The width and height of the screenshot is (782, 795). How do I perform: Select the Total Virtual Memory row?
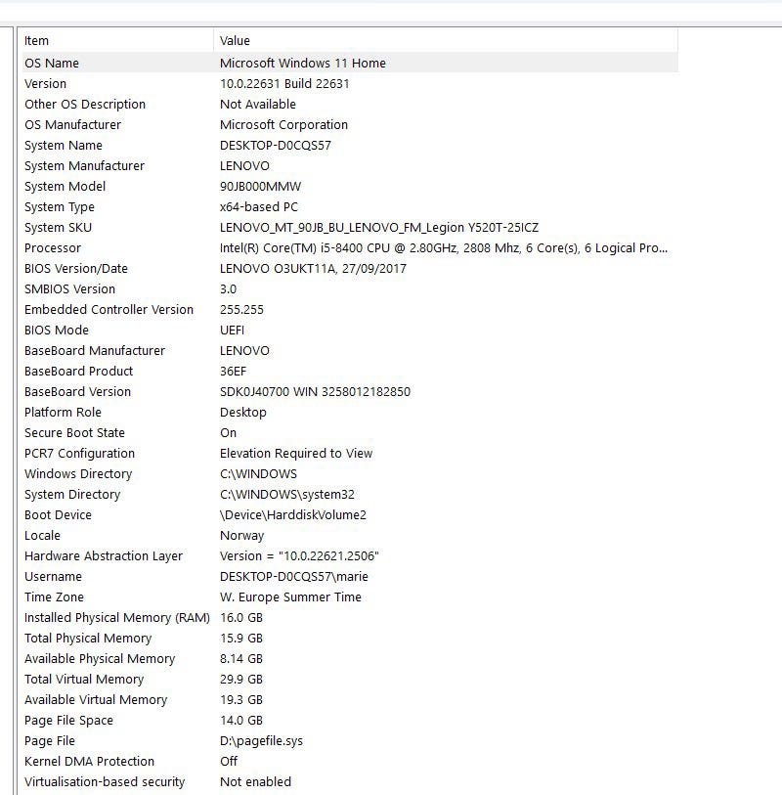(350, 679)
